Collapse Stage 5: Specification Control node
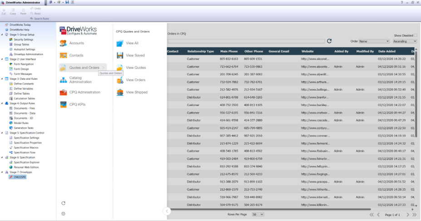This screenshot has width=421, height=221. point(2,133)
